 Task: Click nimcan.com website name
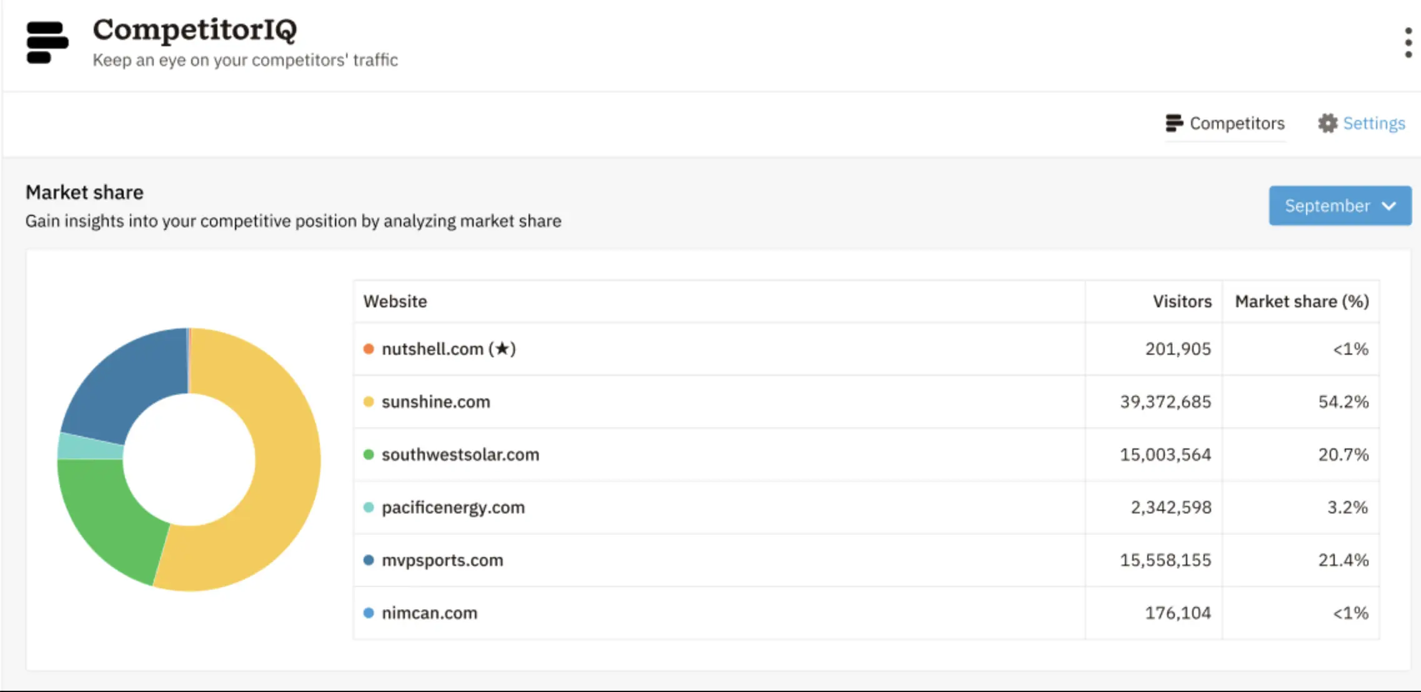point(429,613)
